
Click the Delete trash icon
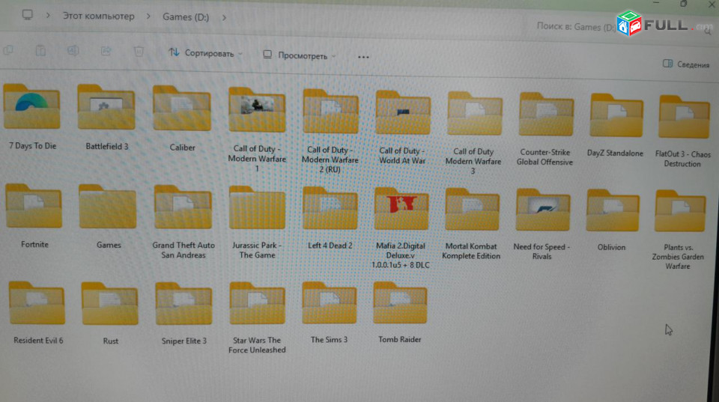pyautogui.click(x=139, y=52)
